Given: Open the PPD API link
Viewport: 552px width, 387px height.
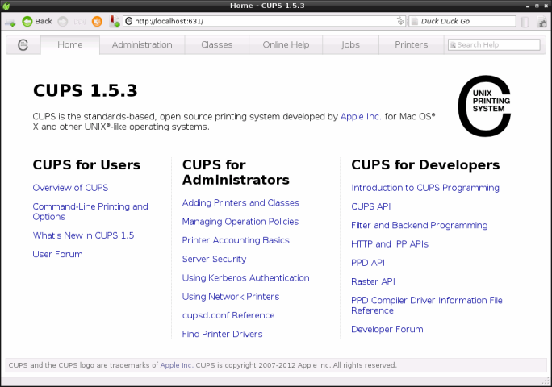Looking at the screenshot, I should pyautogui.click(x=368, y=263).
